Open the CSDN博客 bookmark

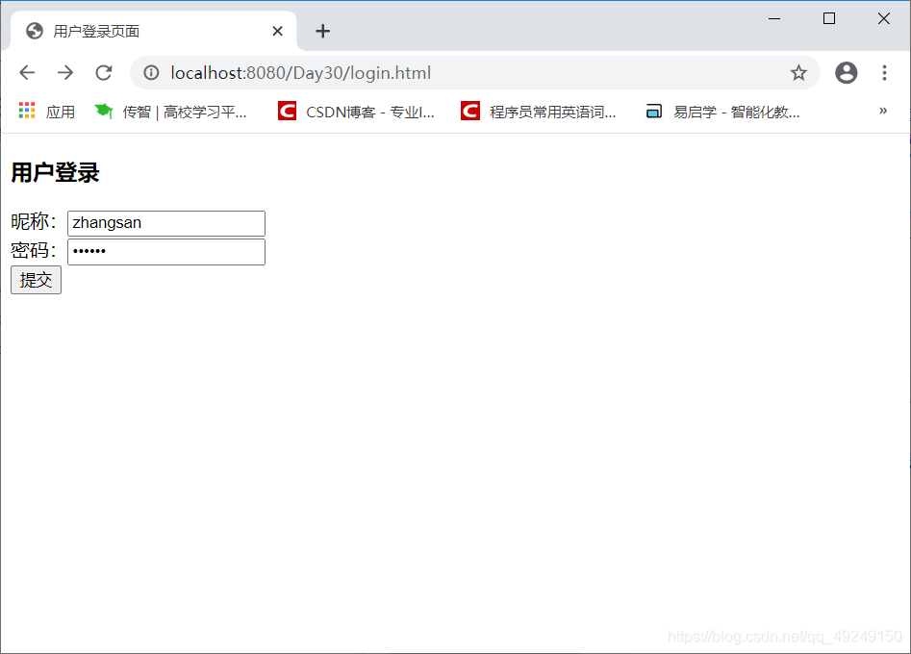(356, 112)
